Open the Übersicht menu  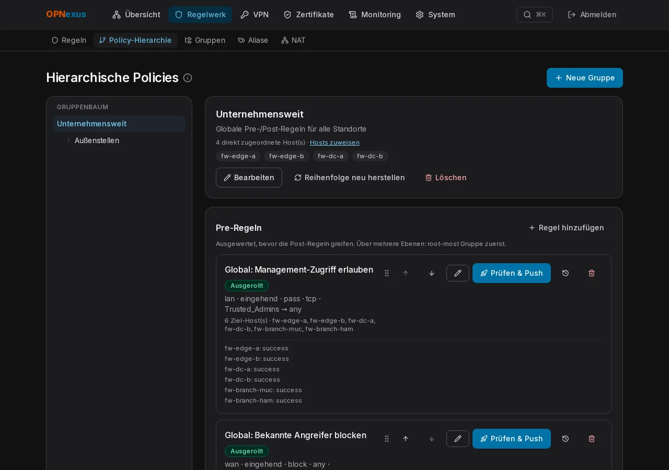pos(136,15)
